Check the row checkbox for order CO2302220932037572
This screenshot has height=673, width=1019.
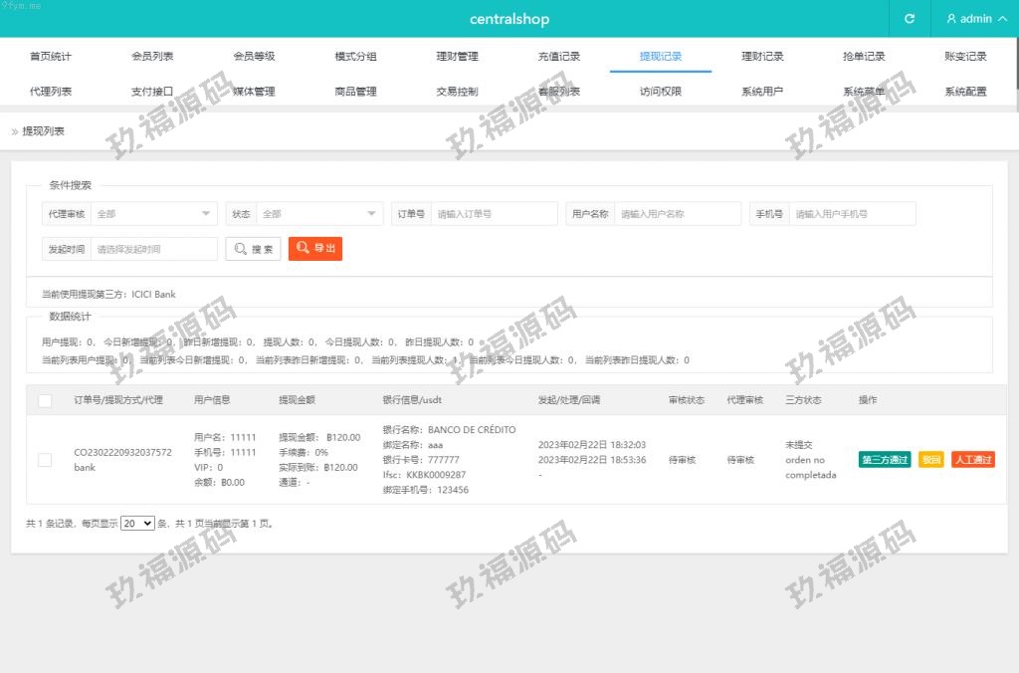[45, 460]
